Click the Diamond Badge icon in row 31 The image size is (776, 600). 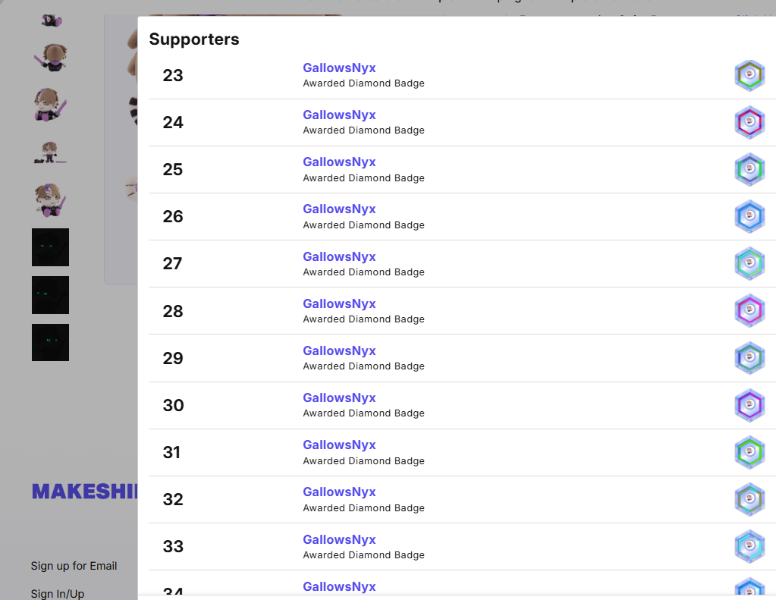[749, 452]
